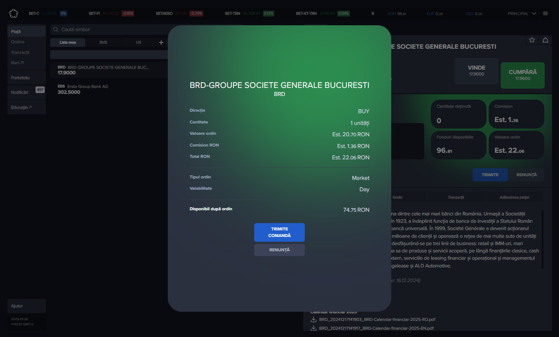
Task: Open the Ajutor help section
Action: click(x=26, y=306)
